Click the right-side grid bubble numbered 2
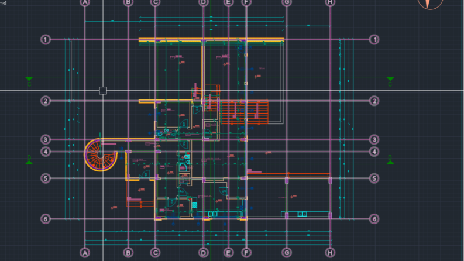Viewport: 464px width, 261px height. click(x=374, y=101)
